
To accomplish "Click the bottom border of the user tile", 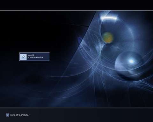I will [34, 61].
